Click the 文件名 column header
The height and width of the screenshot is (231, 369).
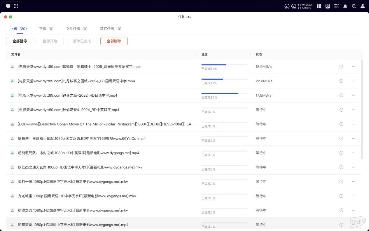pos(16,54)
